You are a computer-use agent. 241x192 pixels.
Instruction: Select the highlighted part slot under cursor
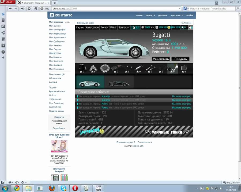[172, 69]
